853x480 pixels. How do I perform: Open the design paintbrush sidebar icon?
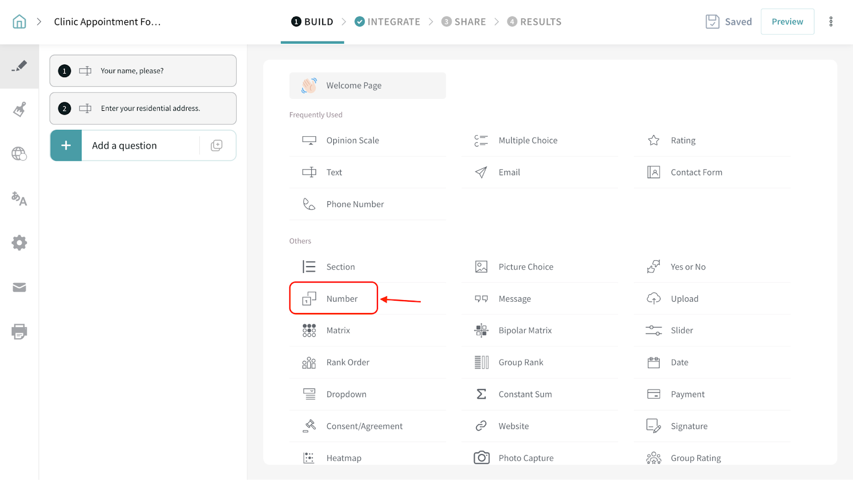click(x=19, y=110)
